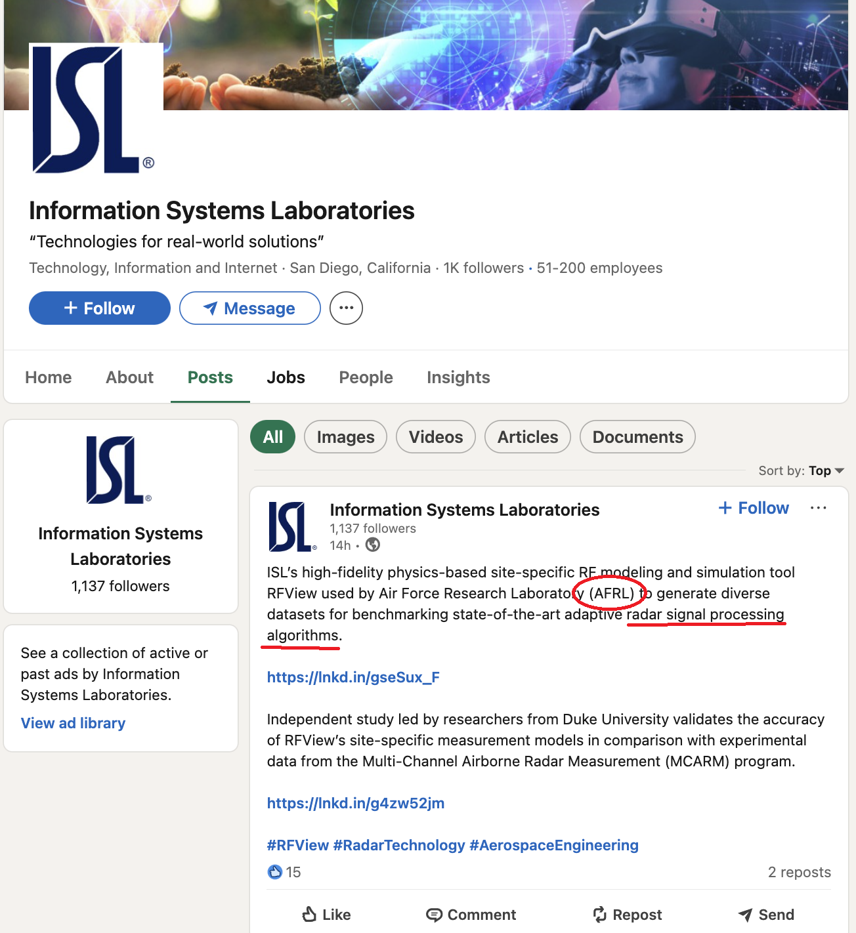The image size is (856, 933).
Task: Repost the ISL post
Action: (627, 915)
